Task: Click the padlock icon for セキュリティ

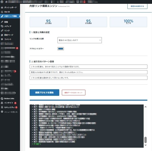Action: pos(2,107)
